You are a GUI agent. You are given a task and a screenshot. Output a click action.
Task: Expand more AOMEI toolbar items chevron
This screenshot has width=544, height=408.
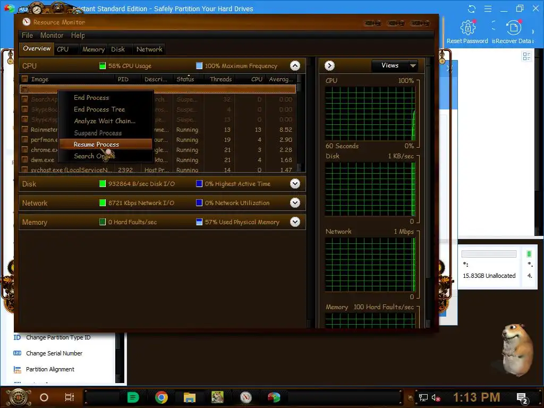click(x=533, y=31)
